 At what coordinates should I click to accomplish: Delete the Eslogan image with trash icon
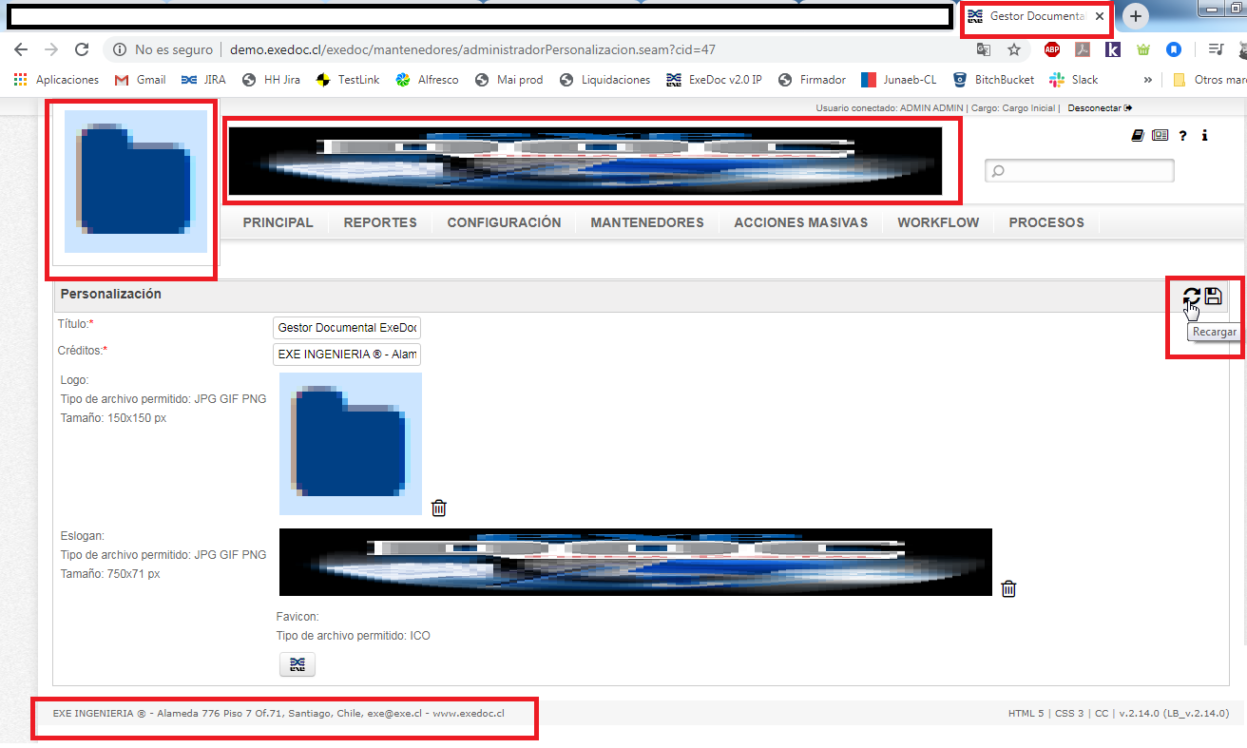1009,588
